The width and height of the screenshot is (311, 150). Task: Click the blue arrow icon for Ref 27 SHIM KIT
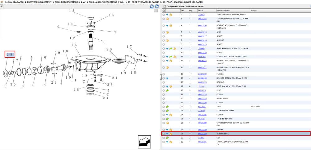click(x=167, y=130)
